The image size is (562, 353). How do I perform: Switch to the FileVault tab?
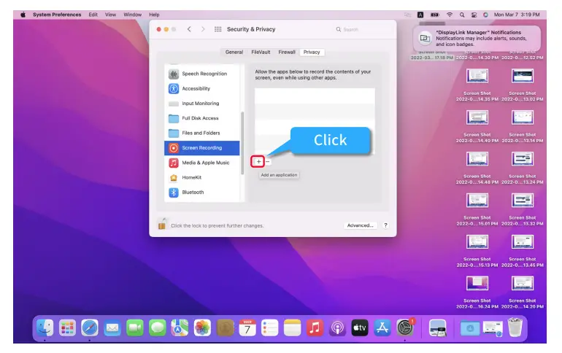tap(261, 52)
